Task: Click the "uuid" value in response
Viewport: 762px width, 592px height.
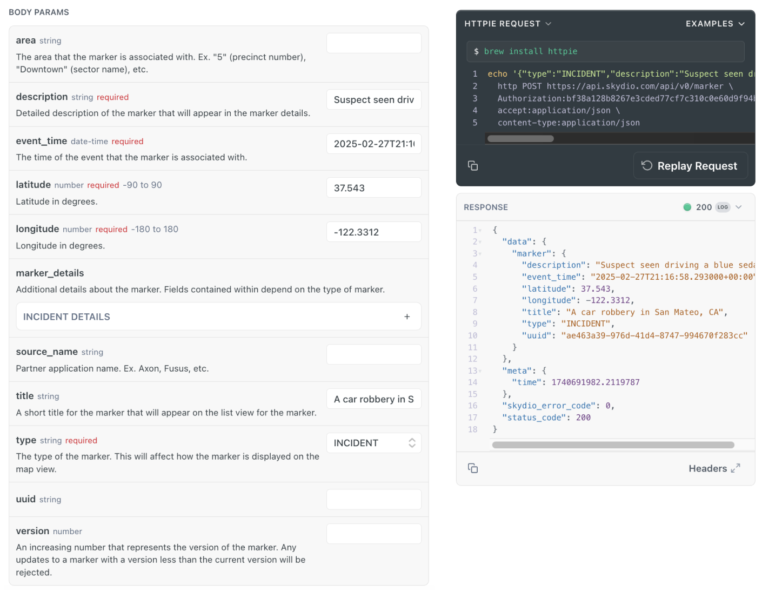Action: point(654,335)
